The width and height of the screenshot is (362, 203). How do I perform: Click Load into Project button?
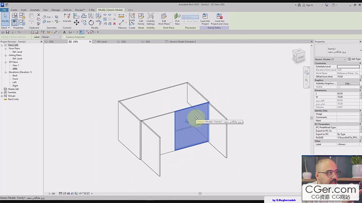coord(205,19)
